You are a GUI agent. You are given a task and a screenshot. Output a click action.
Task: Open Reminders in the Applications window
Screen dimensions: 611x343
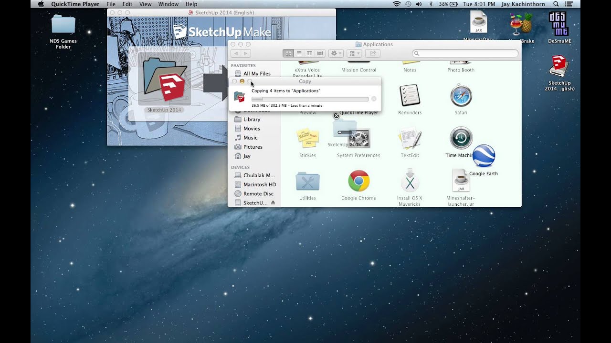(x=410, y=95)
